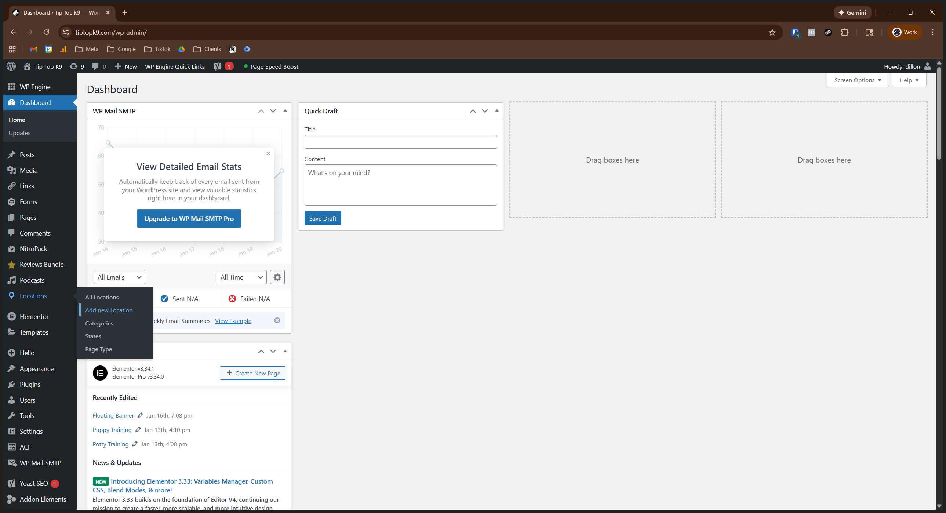Screen dimensions: 946x513
Task: Toggle the Quick Draft panel collapse triangle
Action: coord(497,110)
